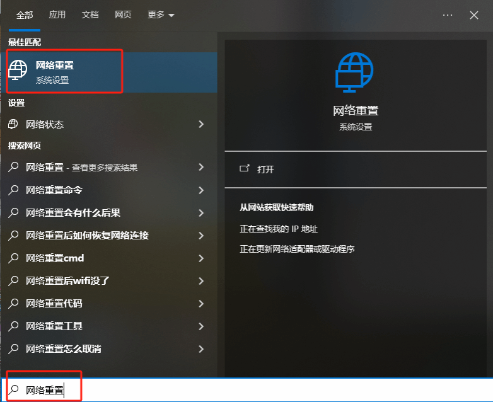Click the magnifier icon in search box
The image size is (493, 402).
(13, 390)
